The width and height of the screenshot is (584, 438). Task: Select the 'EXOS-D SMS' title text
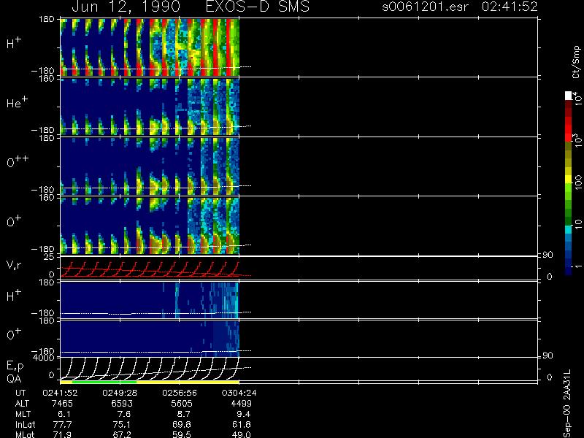(258, 7)
